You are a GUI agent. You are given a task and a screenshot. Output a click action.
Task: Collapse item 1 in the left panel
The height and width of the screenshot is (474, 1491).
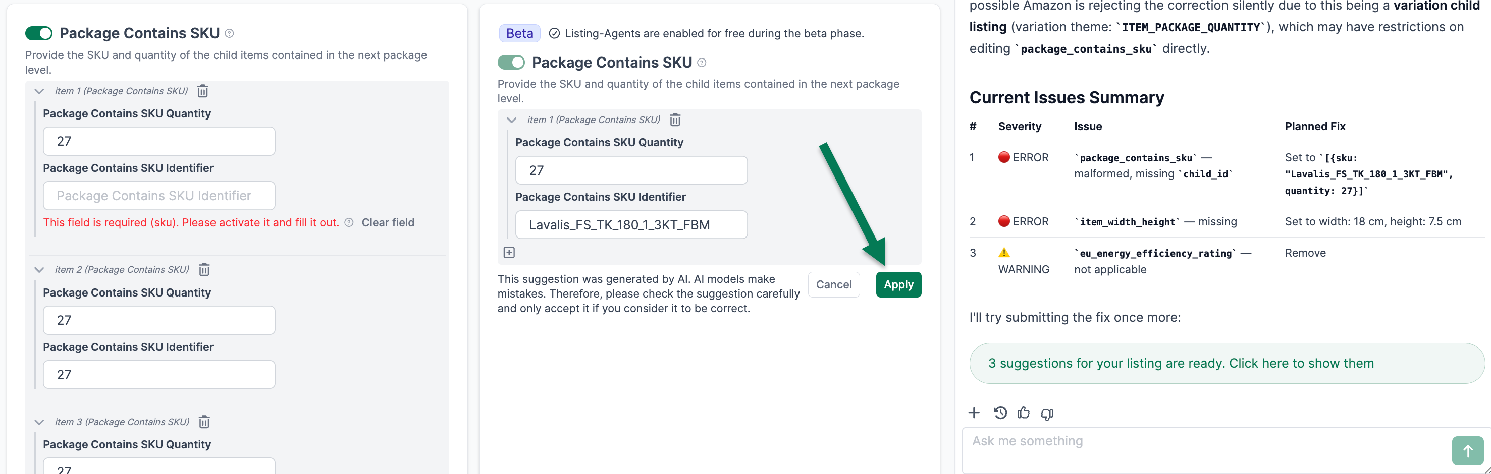39,91
